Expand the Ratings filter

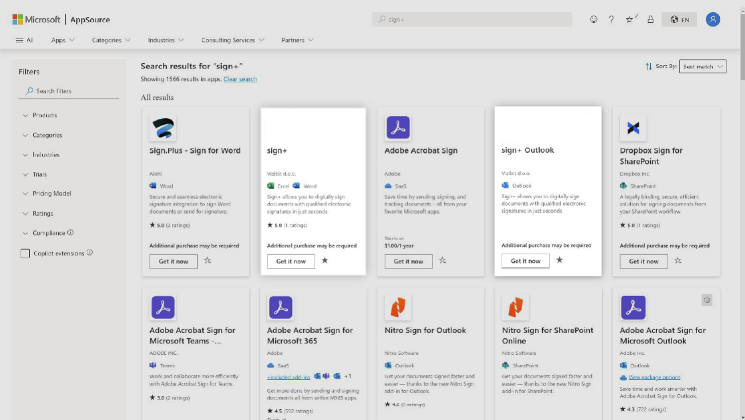38,214
